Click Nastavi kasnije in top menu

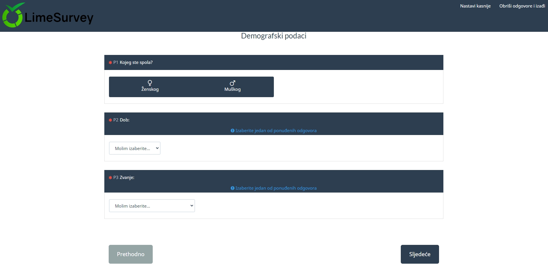coord(475,6)
